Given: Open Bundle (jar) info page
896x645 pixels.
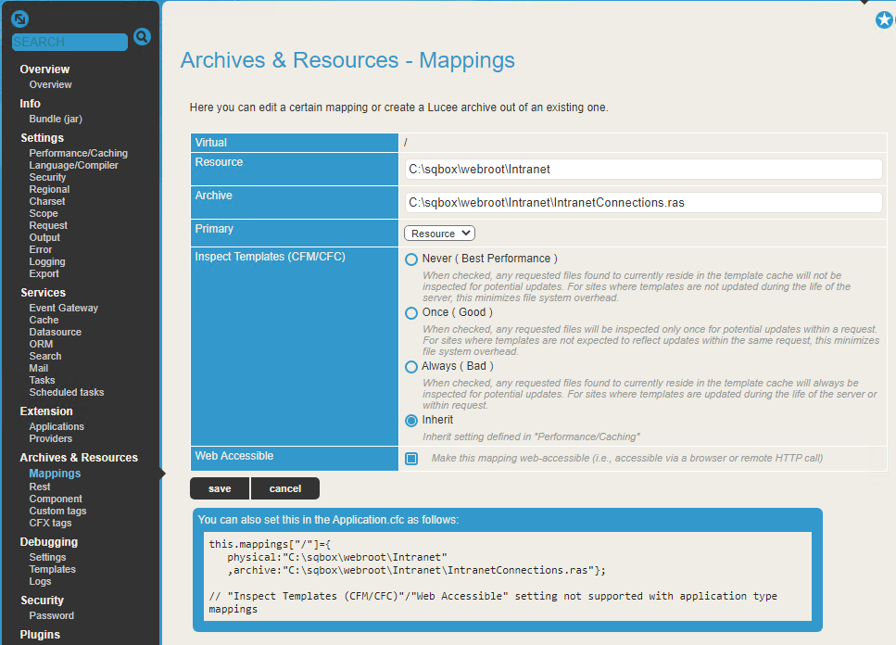Looking at the screenshot, I should click(56, 119).
